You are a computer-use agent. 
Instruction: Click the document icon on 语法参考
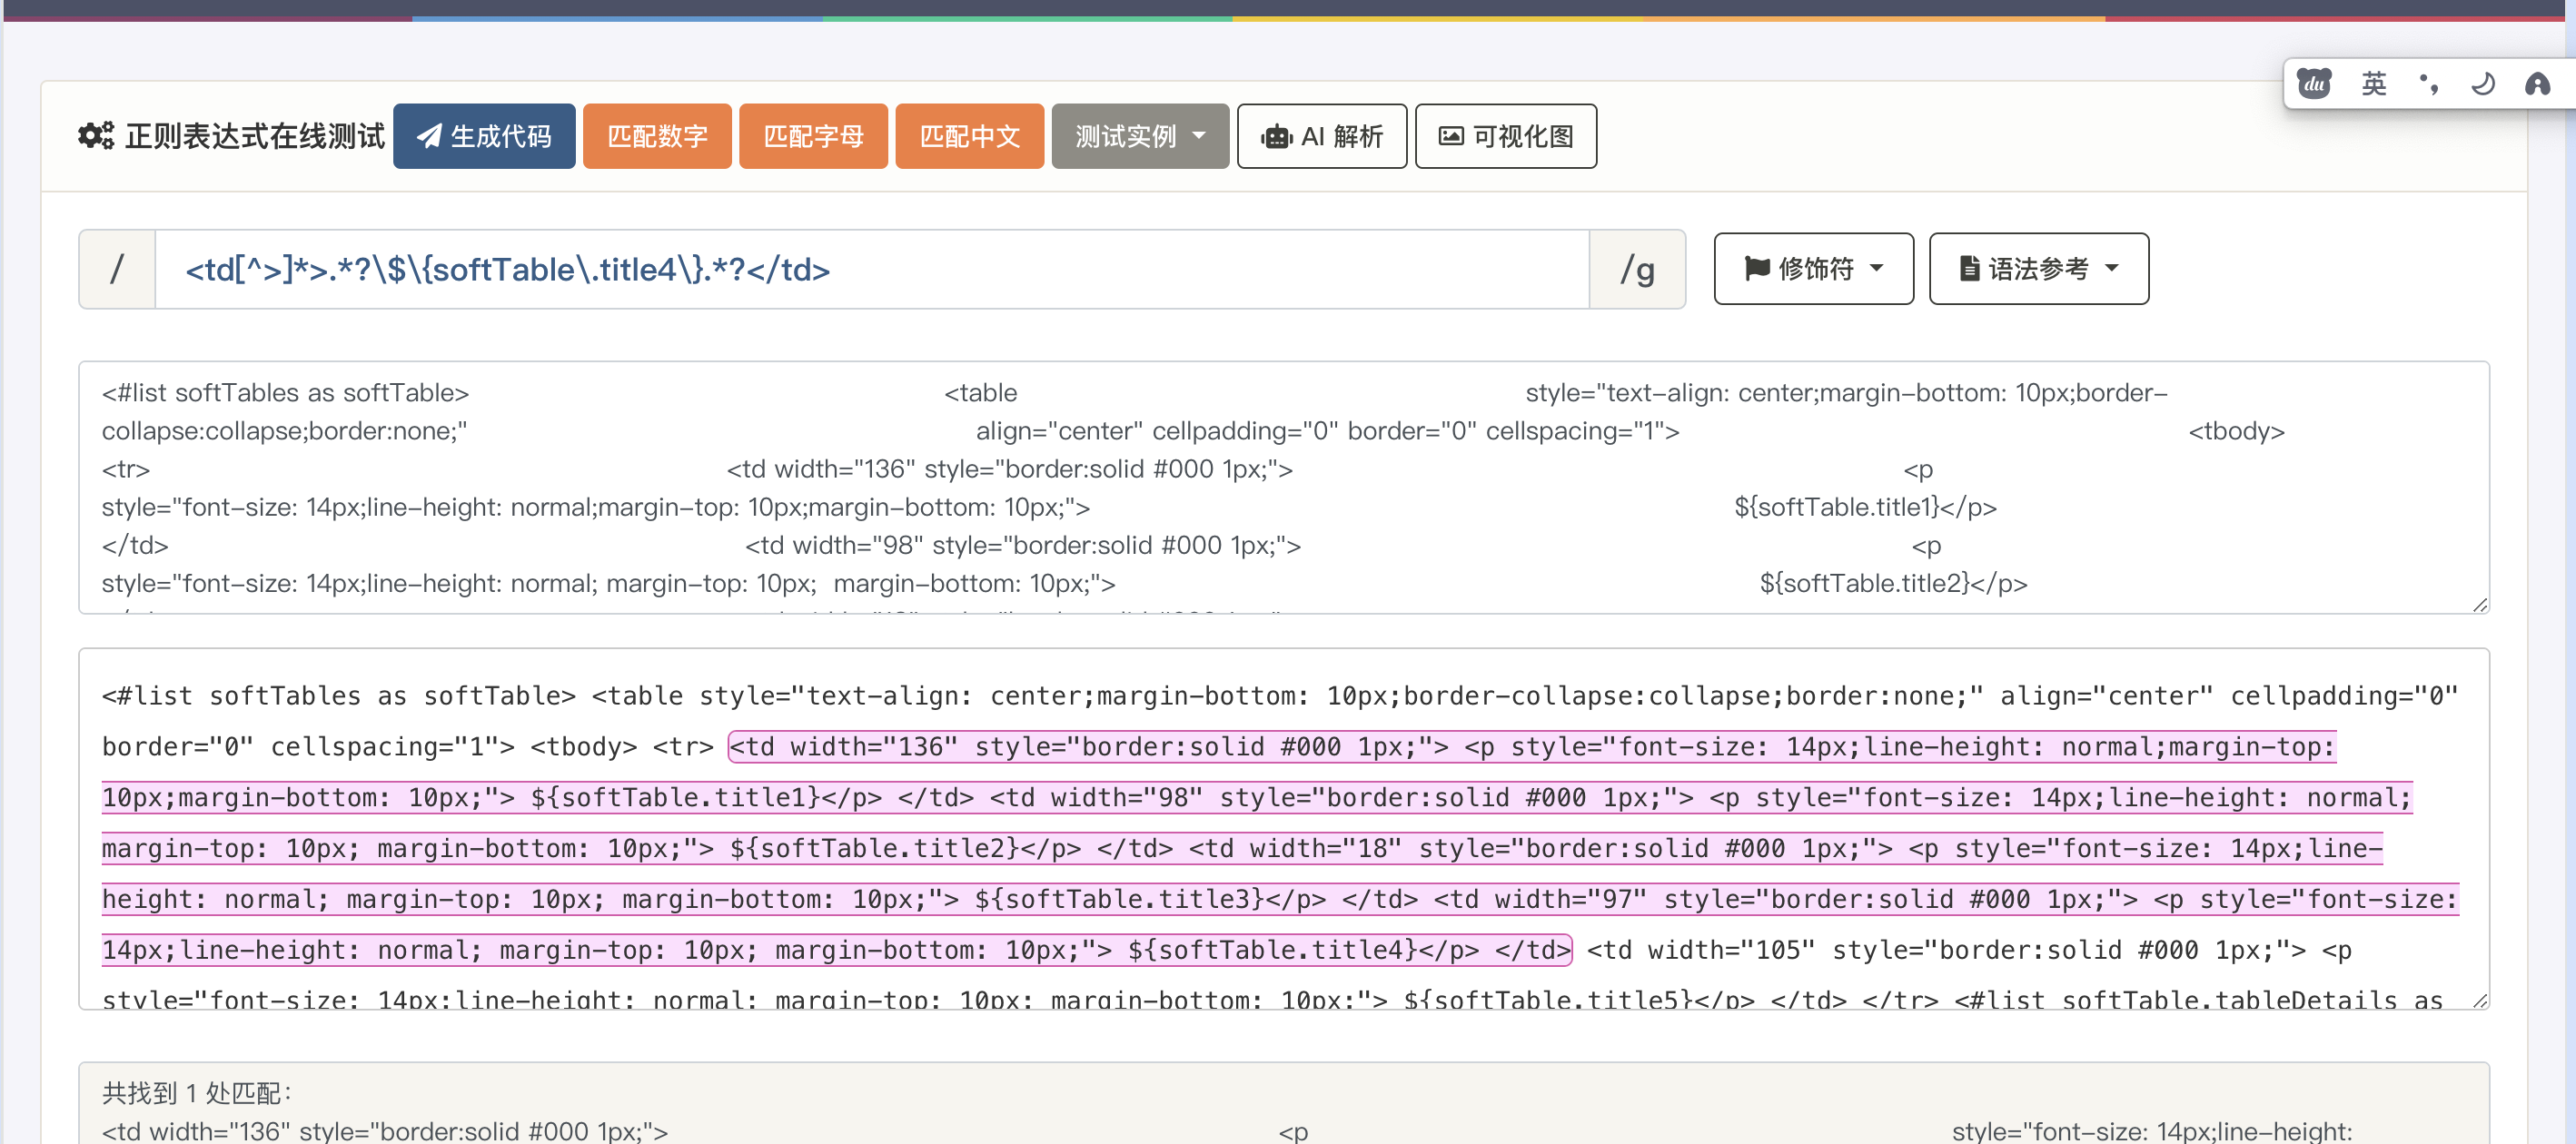[x=1968, y=268]
